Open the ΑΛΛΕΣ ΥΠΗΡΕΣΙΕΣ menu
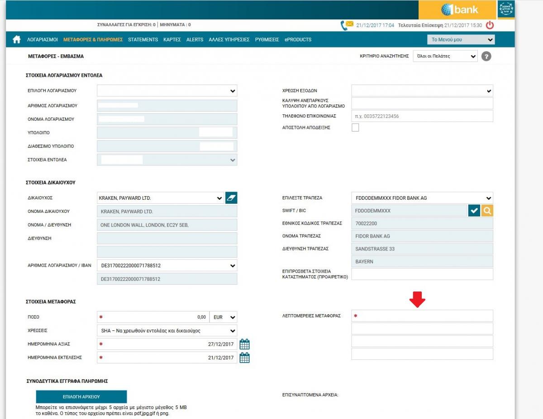This screenshot has width=543, height=419. (x=229, y=40)
